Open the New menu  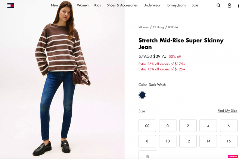(x=55, y=5)
